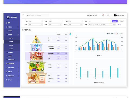Open the third dropdown in the top filter row
The width and height of the screenshot is (131, 98).
pyautogui.click(x=76, y=21)
